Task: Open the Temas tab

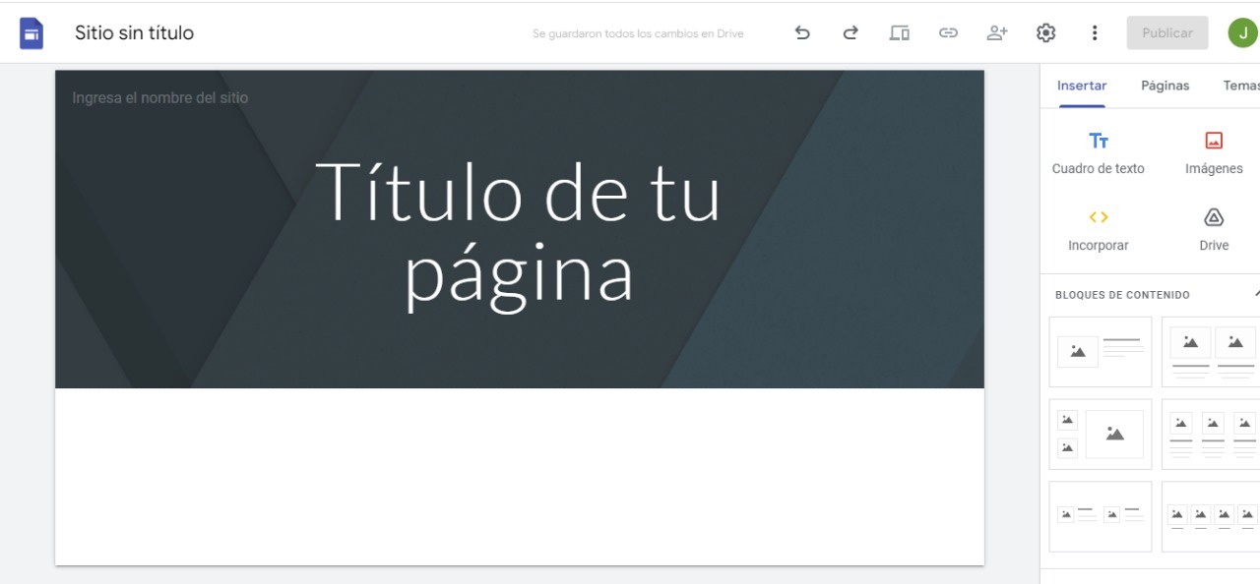Action: [x=1239, y=86]
